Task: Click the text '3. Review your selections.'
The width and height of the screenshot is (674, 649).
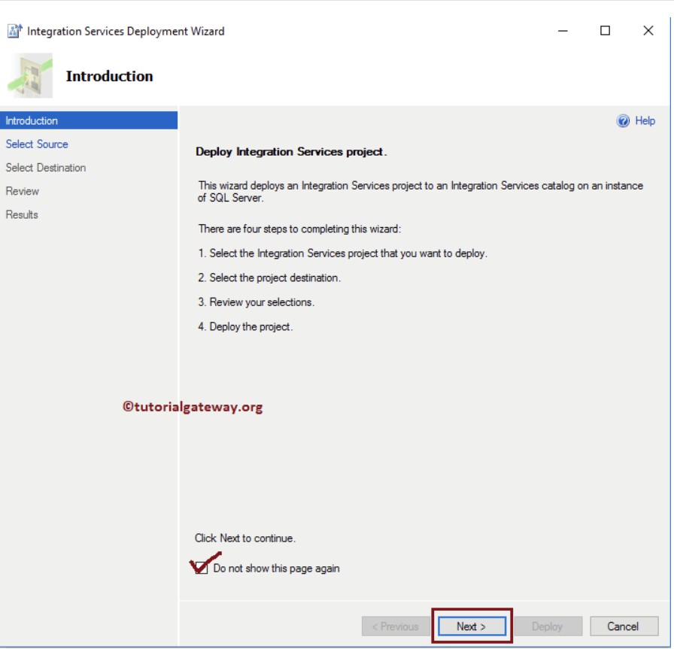Action: [257, 302]
